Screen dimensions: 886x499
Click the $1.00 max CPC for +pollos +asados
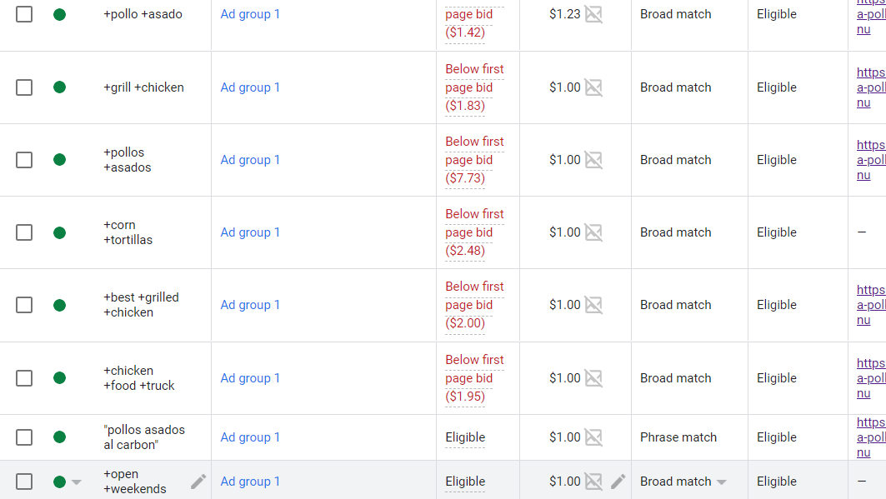(565, 160)
